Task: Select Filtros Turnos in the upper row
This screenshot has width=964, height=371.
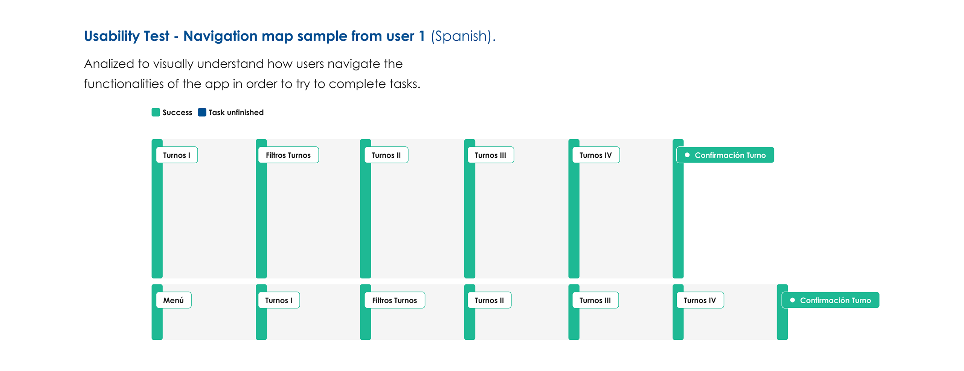Action: (x=288, y=155)
